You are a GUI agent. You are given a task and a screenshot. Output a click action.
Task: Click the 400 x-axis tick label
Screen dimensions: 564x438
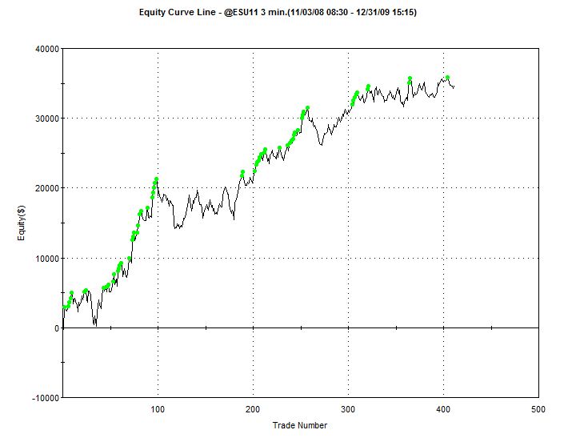pyautogui.click(x=443, y=409)
